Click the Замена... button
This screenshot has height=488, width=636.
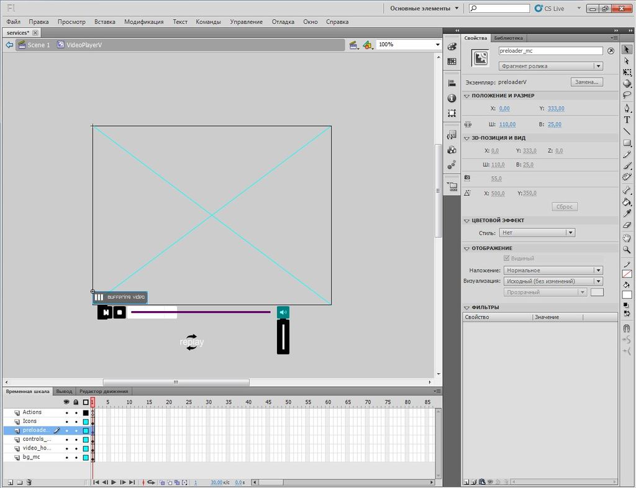pos(586,82)
